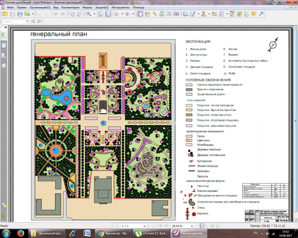The image size is (298, 238).
Task: Click the Save diskette icon
Action: (x=12, y=14)
